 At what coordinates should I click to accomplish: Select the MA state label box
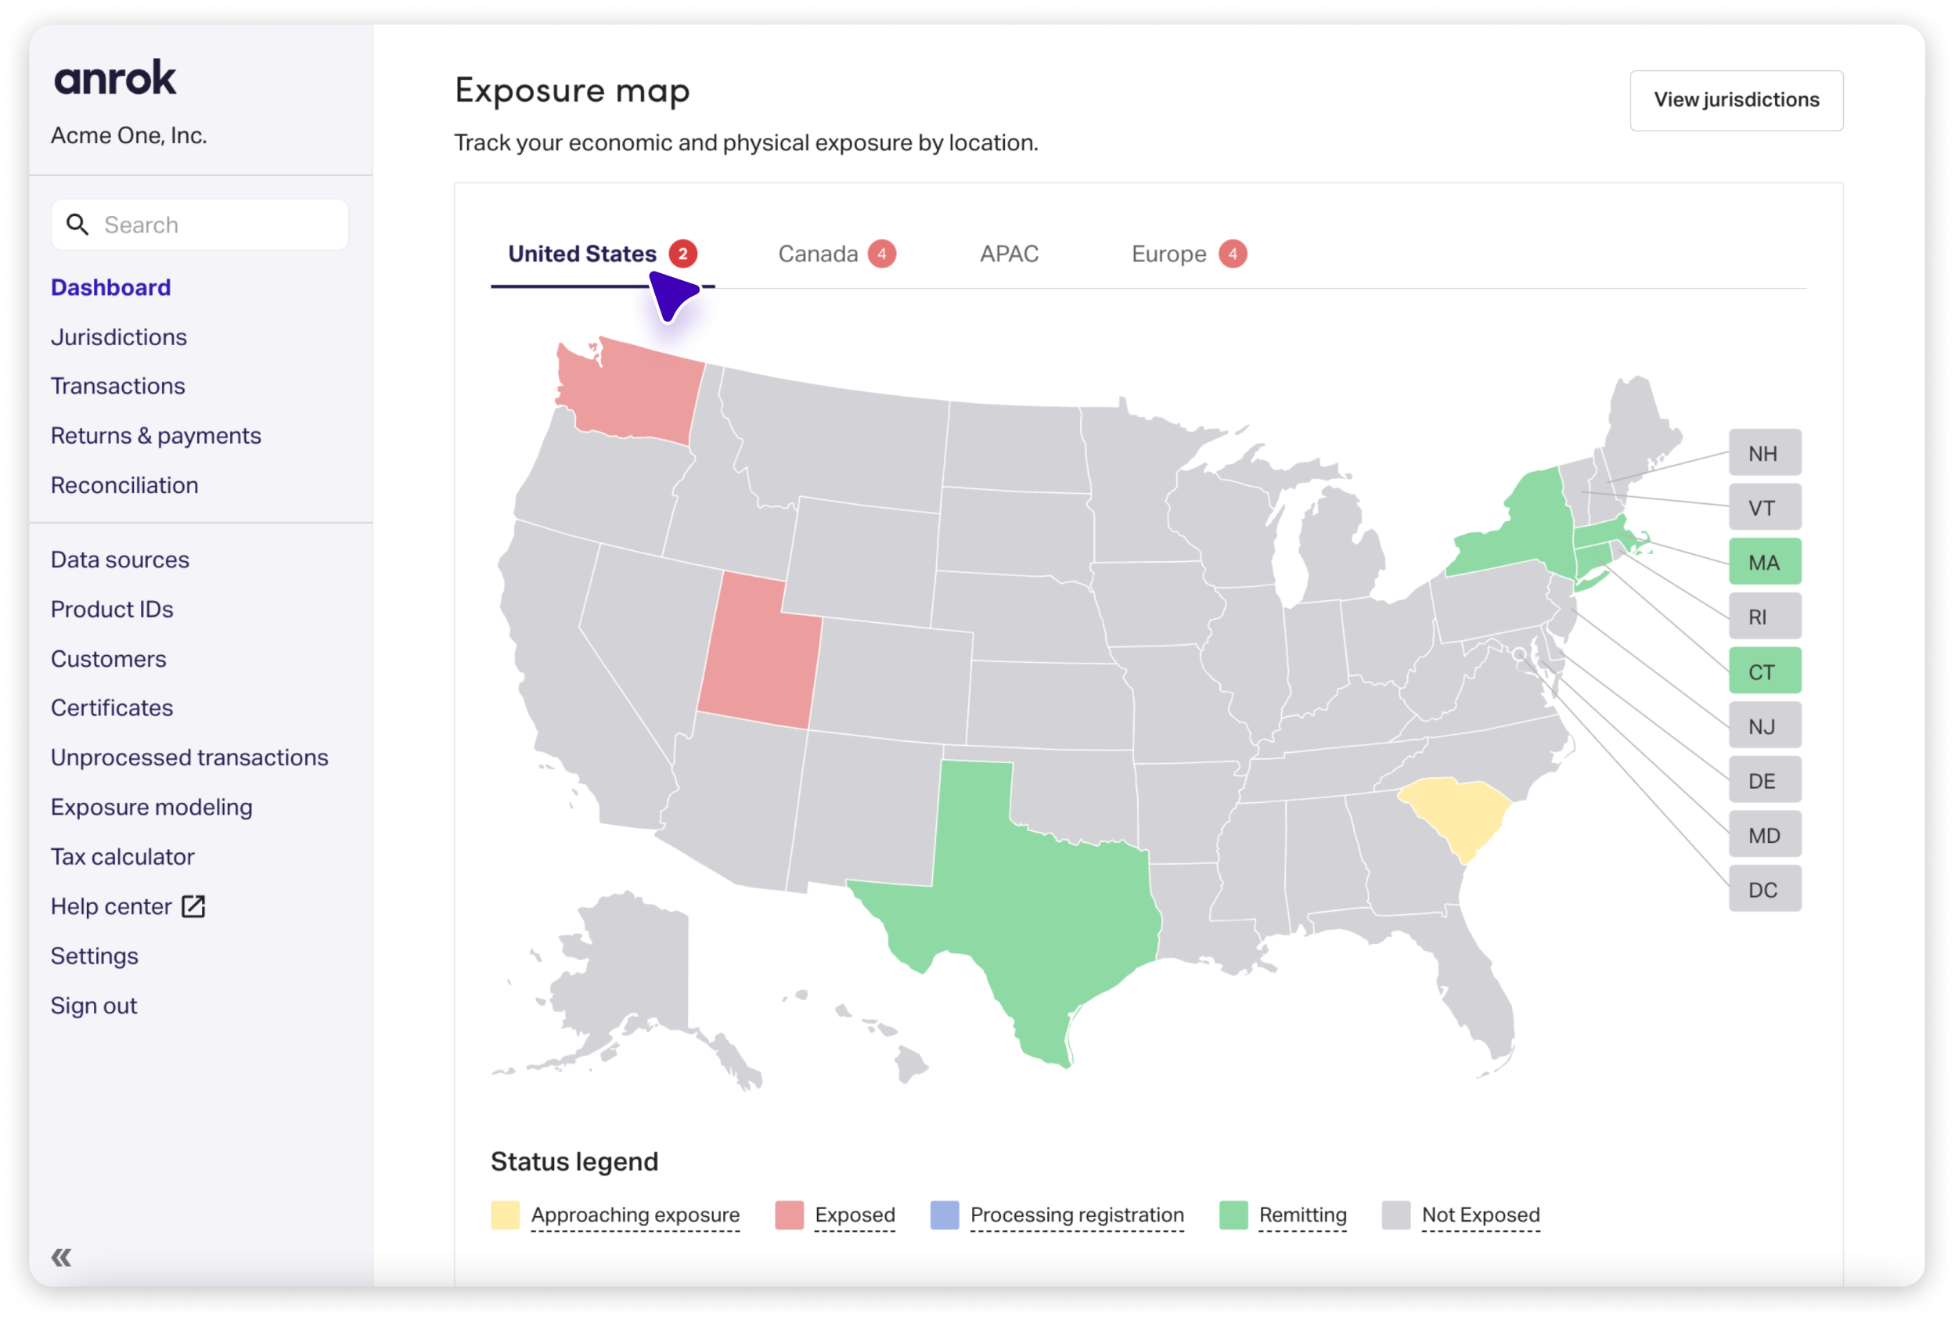pos(1764,562)
